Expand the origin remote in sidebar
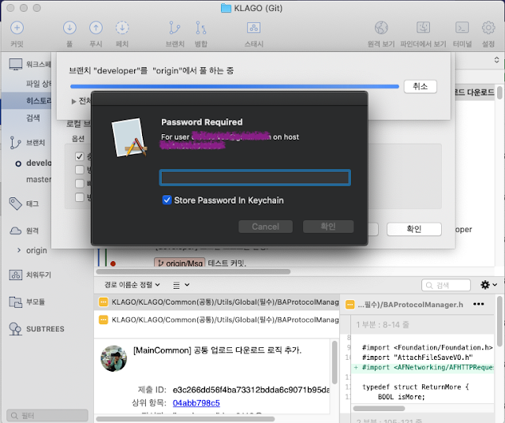Image resolution: width=505 pixels, height=423 pixels. click(19, 250)
